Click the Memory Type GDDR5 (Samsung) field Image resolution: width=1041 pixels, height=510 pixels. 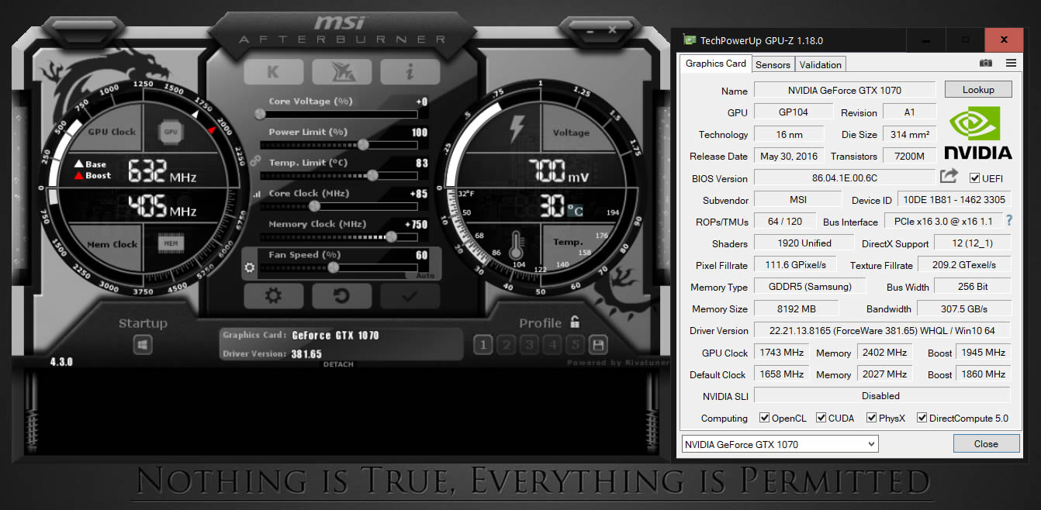pyautogui.click(x=809, y=286)
